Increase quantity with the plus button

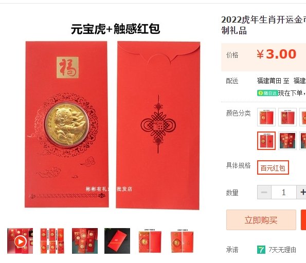pos(301,192)
